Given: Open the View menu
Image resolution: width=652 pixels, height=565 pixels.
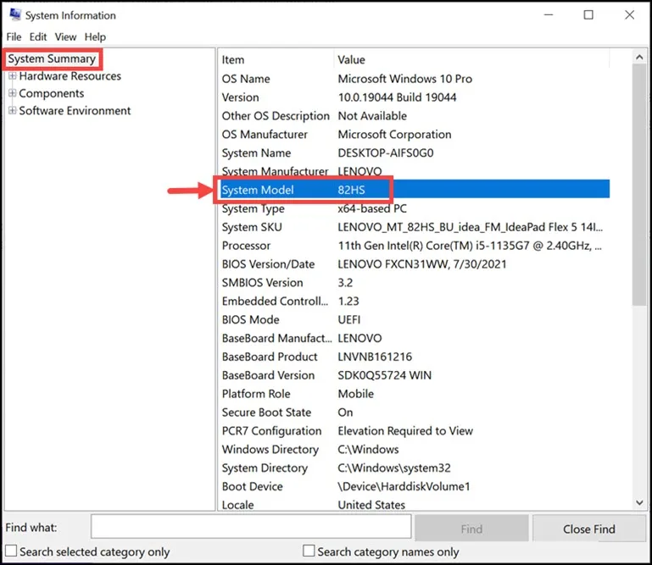Looking at the screenshot, I should [x=65, y=37].
